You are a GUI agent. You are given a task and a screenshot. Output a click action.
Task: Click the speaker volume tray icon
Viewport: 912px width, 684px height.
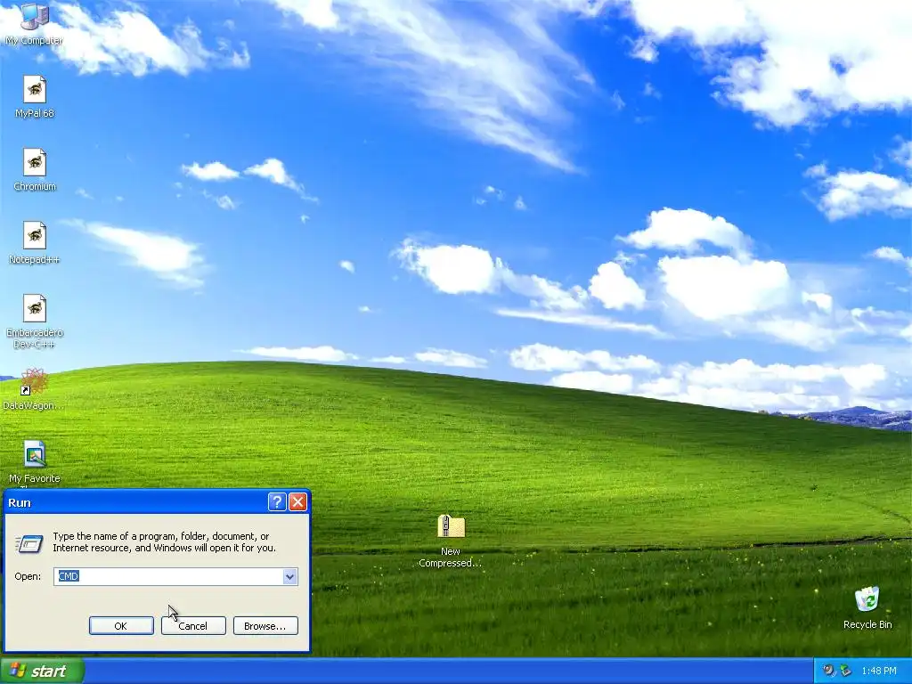[x=829, y=671]
